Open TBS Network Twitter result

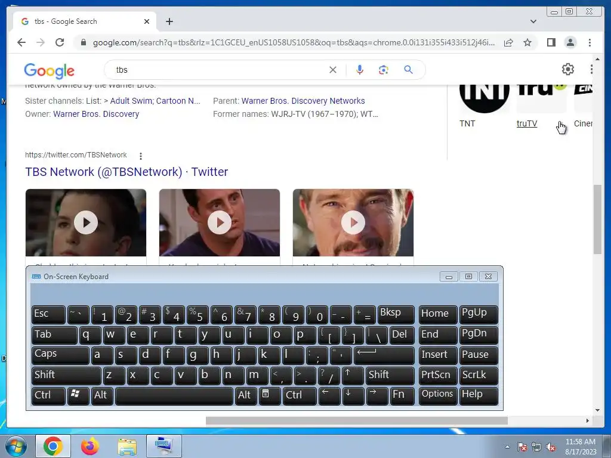click(x=126, y=172)
